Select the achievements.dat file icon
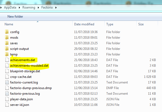Screen dimensions: 162x112 (x=7, y=60)
